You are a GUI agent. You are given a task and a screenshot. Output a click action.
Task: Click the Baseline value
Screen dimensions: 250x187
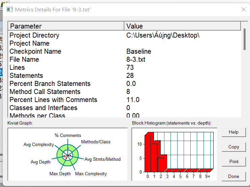point(139,51)
